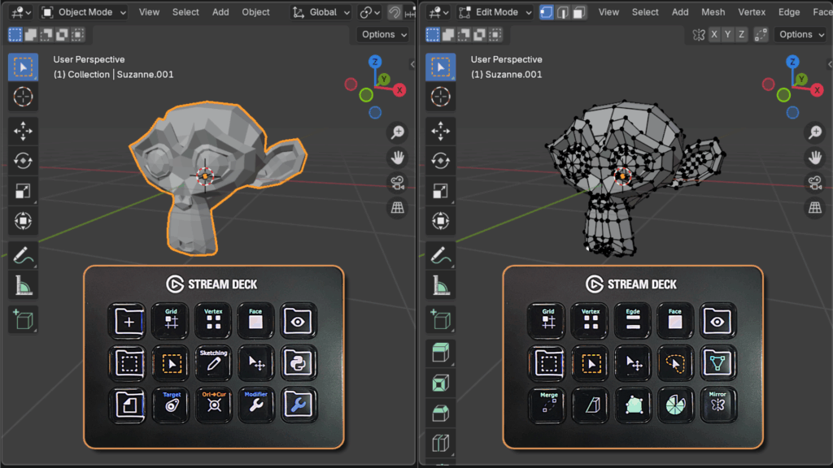Open the Object Mode dropdown
This screenshot has width=833, height=468.
(84, 12)
